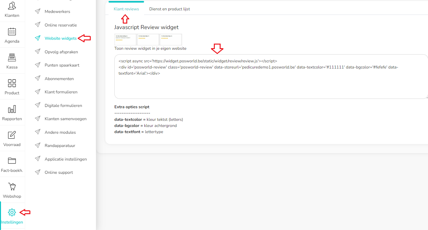Switch to Dienst en product lijst tab
Viewport: 428px width, 230px height.
point(170,9)
